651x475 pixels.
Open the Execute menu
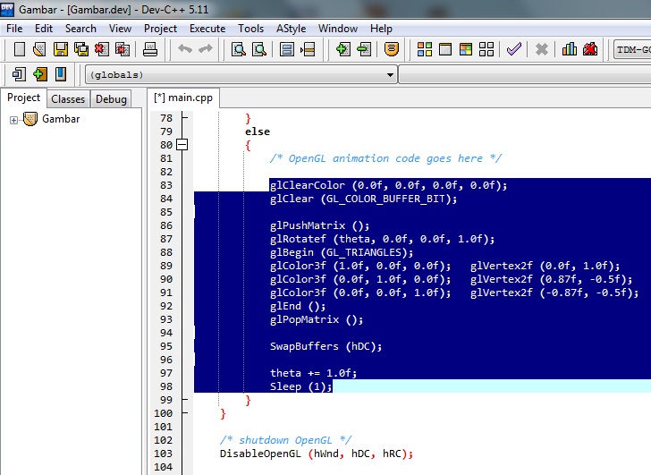(207, 29)
